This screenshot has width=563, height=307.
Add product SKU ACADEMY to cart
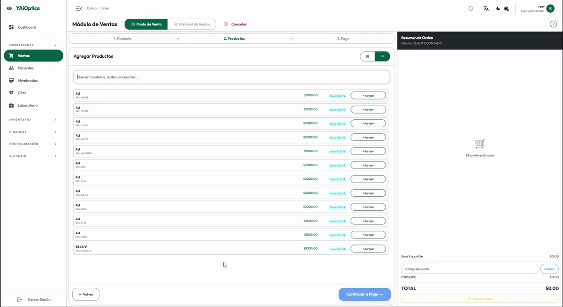(x=368, y=151)
